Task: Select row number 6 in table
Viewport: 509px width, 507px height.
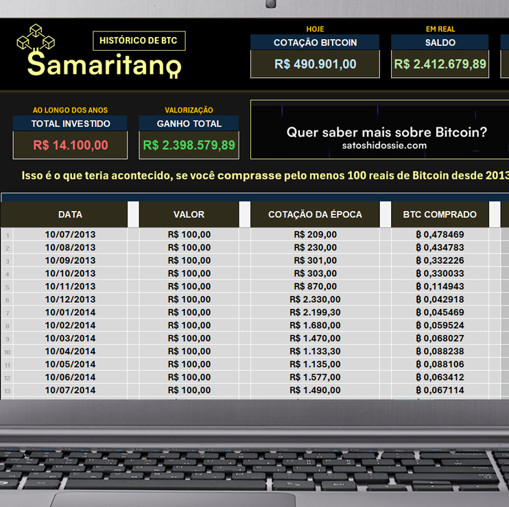Action: point(7,300)
